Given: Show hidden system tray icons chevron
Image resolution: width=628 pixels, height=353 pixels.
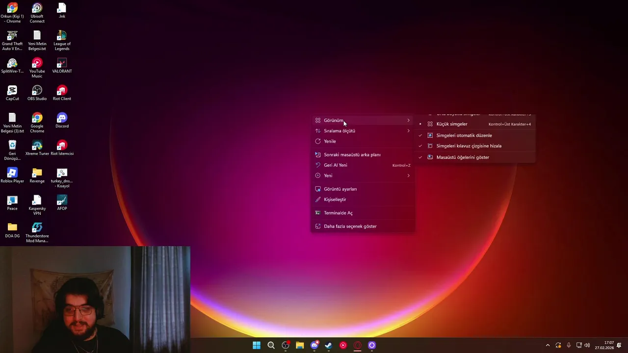Looking at the screenshot, I should point(548,345).
